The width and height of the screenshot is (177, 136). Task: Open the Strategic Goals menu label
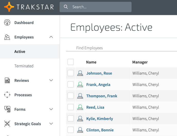point(28,124)
